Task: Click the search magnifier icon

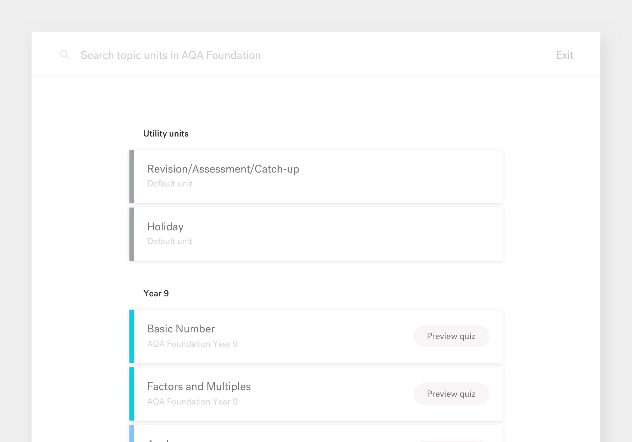Action: coord(65,55)
